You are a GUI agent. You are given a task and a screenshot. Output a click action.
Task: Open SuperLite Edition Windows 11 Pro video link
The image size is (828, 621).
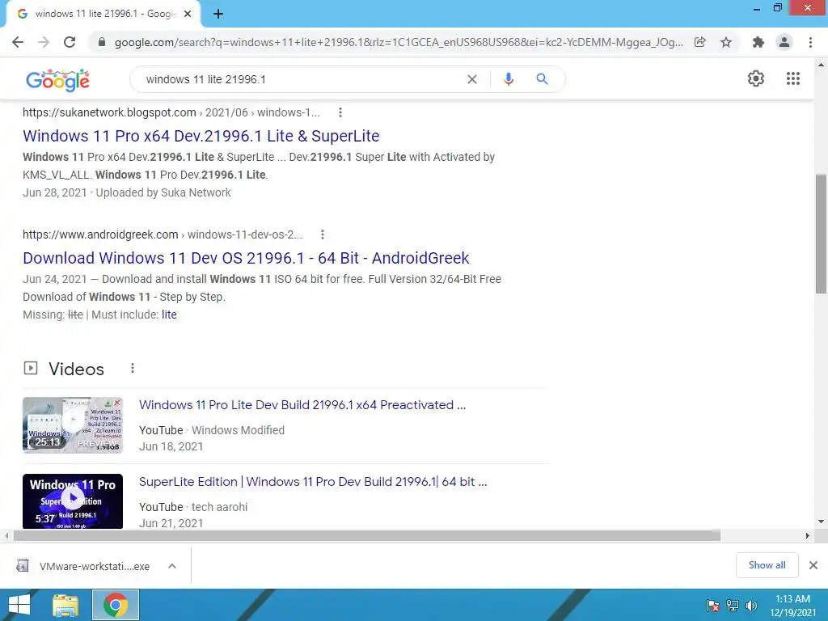pos(313,482)
